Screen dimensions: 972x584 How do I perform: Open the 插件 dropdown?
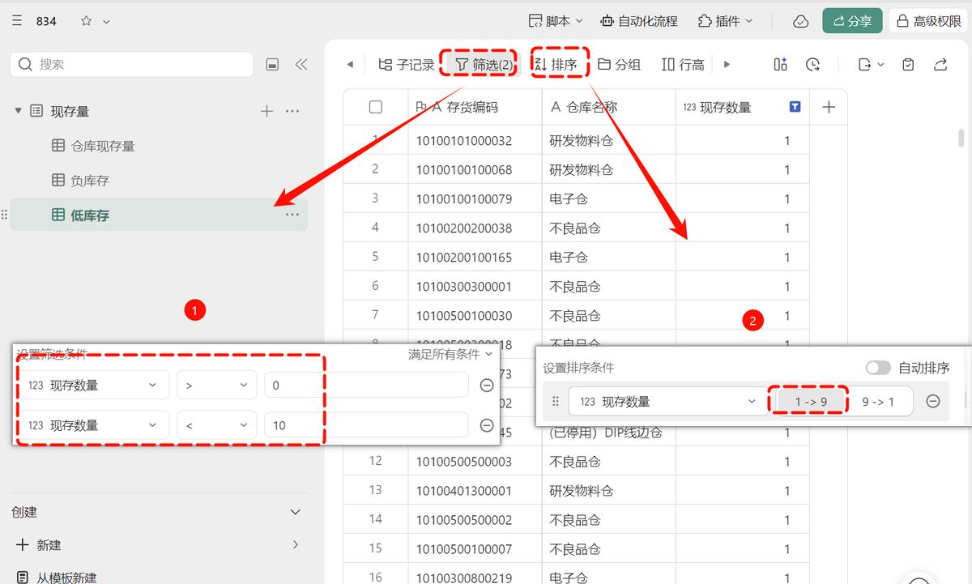tap(725, 21)
